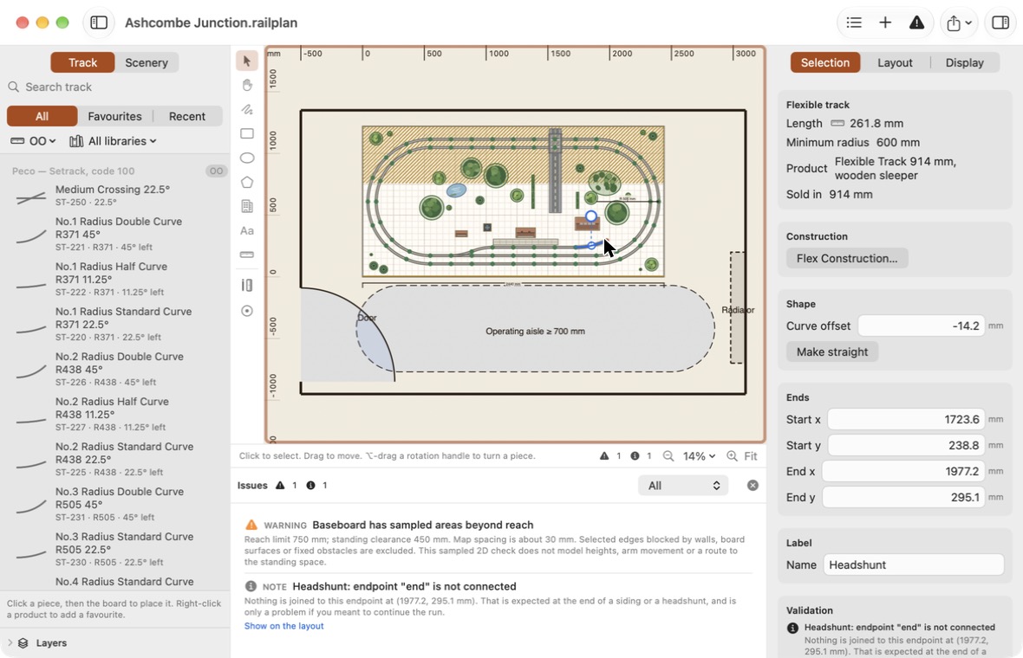Click Fit to fit the layout
Viewport: 1023px width, 658px height.
(x=750, y=456)
